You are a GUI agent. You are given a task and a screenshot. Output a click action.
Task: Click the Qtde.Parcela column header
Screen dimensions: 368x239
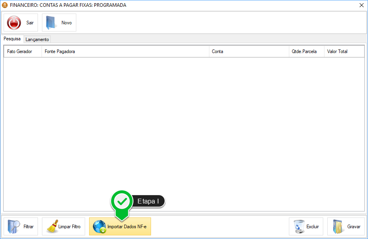click(306, 51)
